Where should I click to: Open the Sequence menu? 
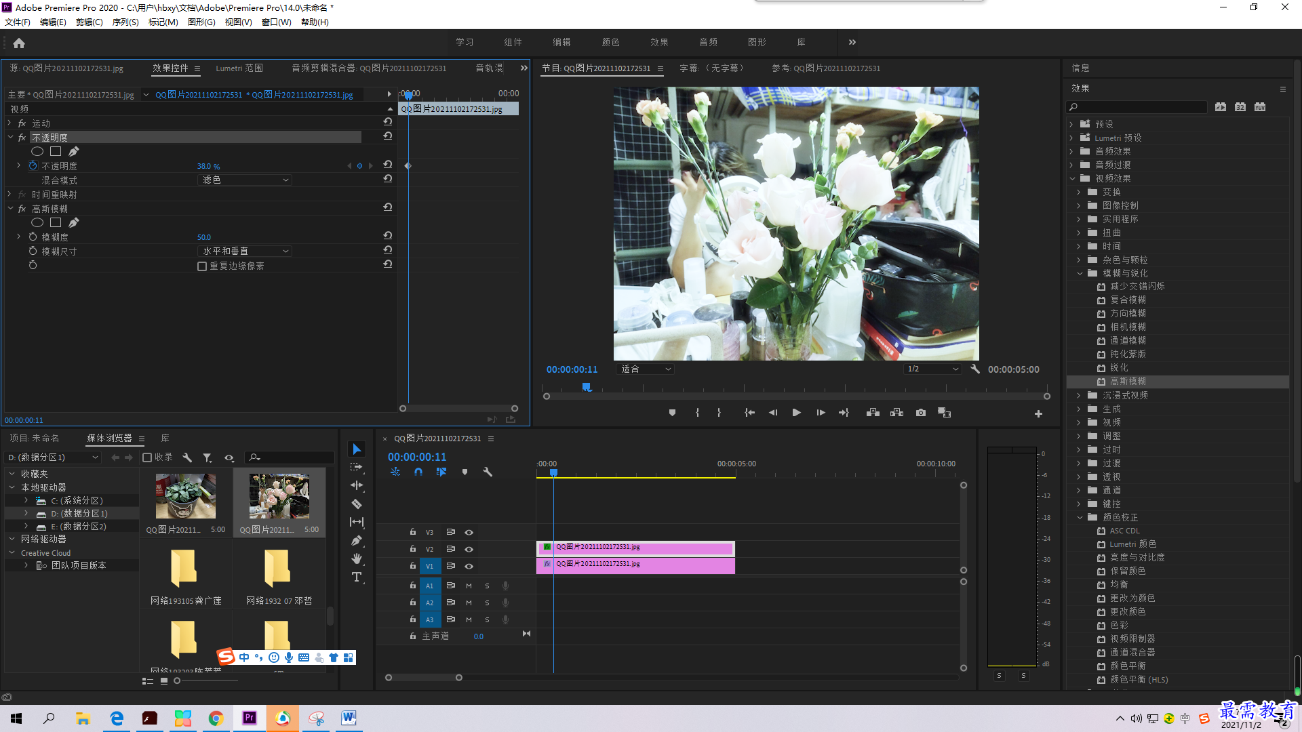tap(125, 22)
